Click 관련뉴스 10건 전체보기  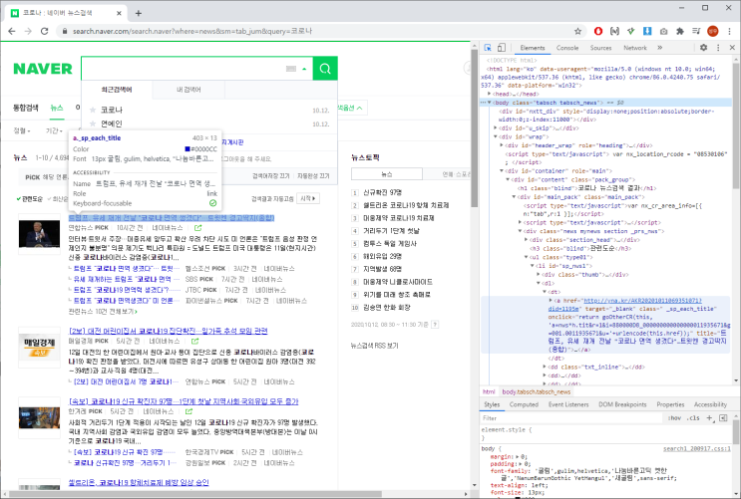click(103, 312)
